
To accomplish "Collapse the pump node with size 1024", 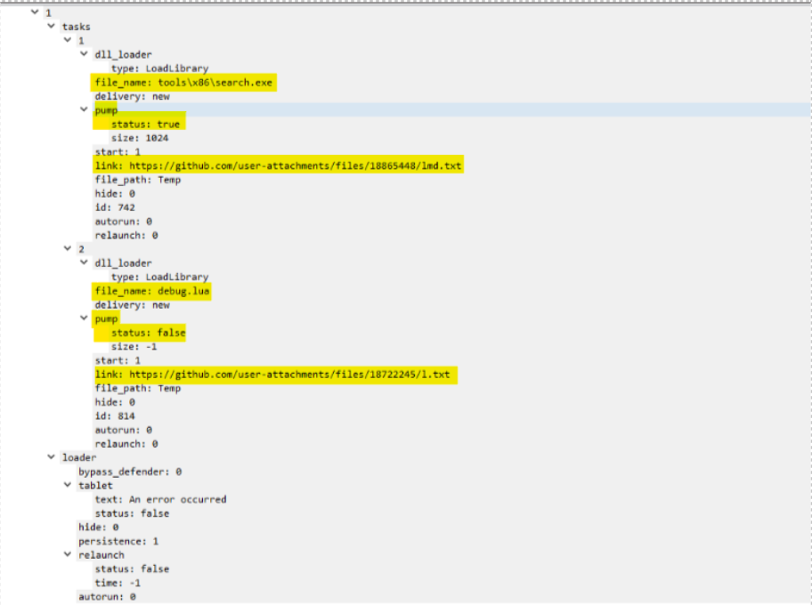I will click(85, 110).
